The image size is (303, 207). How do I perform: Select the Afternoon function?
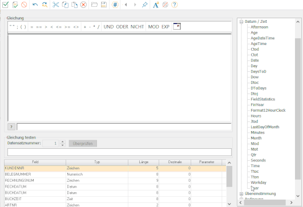259,27
